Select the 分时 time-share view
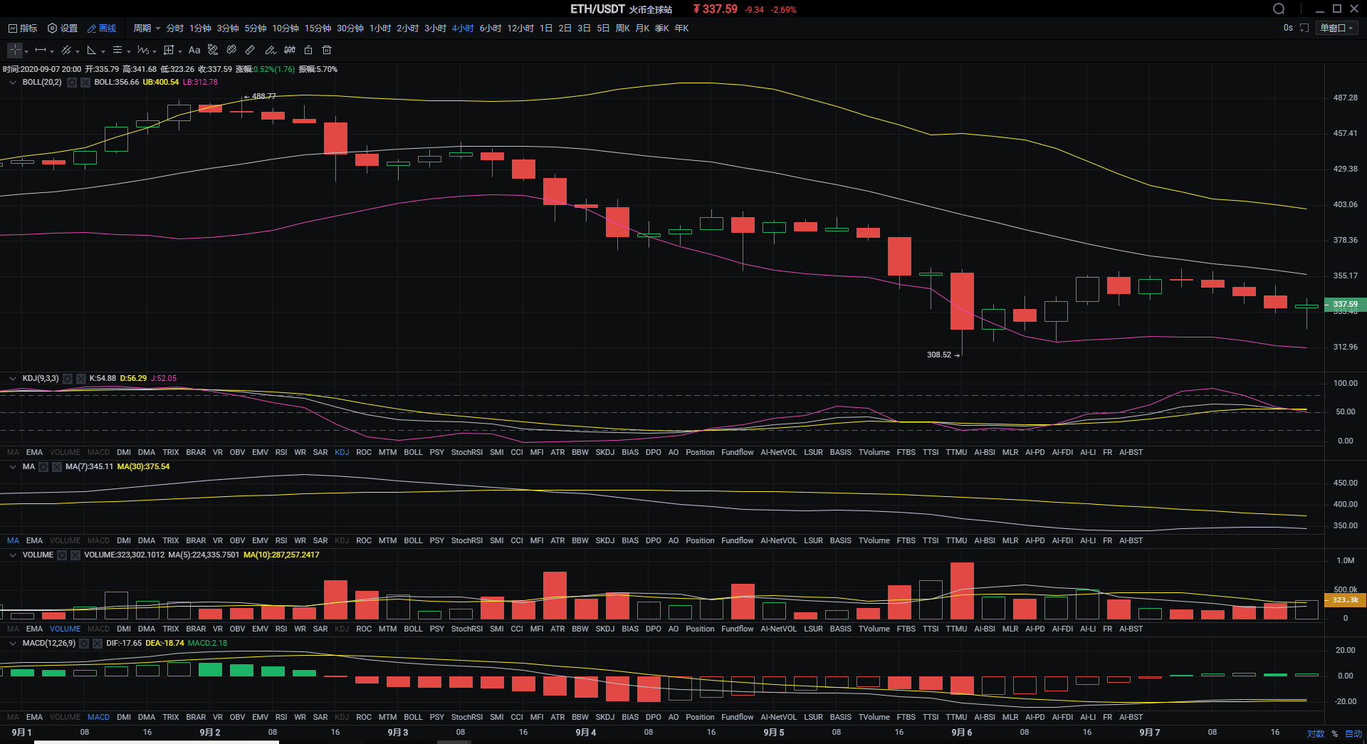 coord(175,28)
